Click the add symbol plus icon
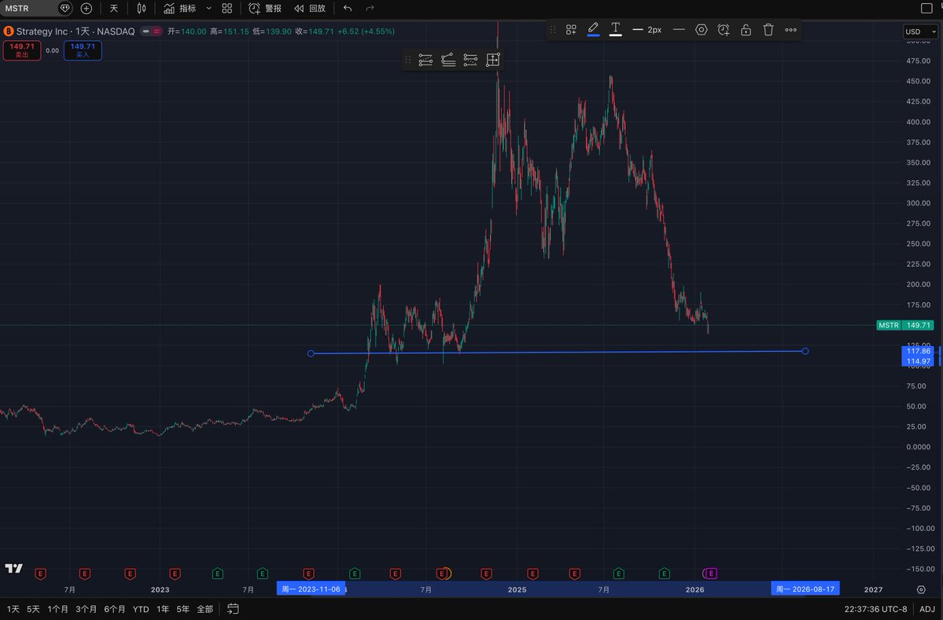 point(87,8)
